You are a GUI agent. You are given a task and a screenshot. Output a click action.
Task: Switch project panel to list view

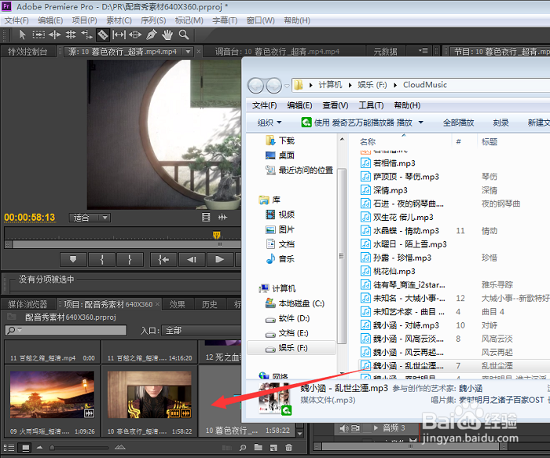click(9, 448)
